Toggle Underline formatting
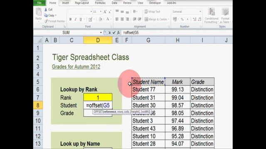This screenshot has height=149, width=266. tap(81, 19)
